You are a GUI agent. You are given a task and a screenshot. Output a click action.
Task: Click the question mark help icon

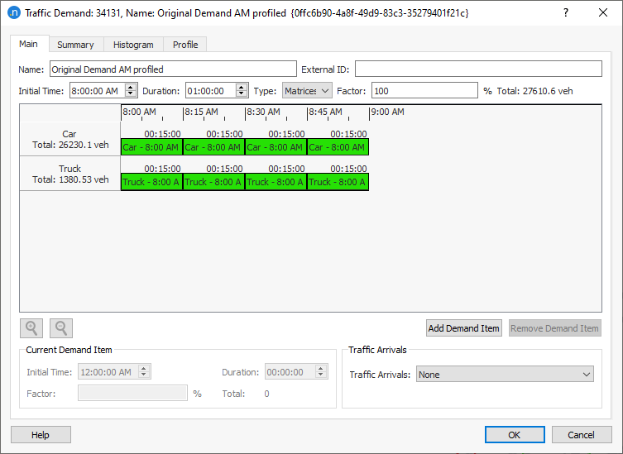(566, 12)
